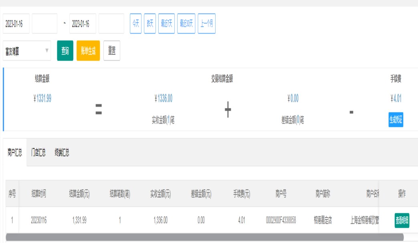Click the yellow 账单生成 button

pos(88,51)
